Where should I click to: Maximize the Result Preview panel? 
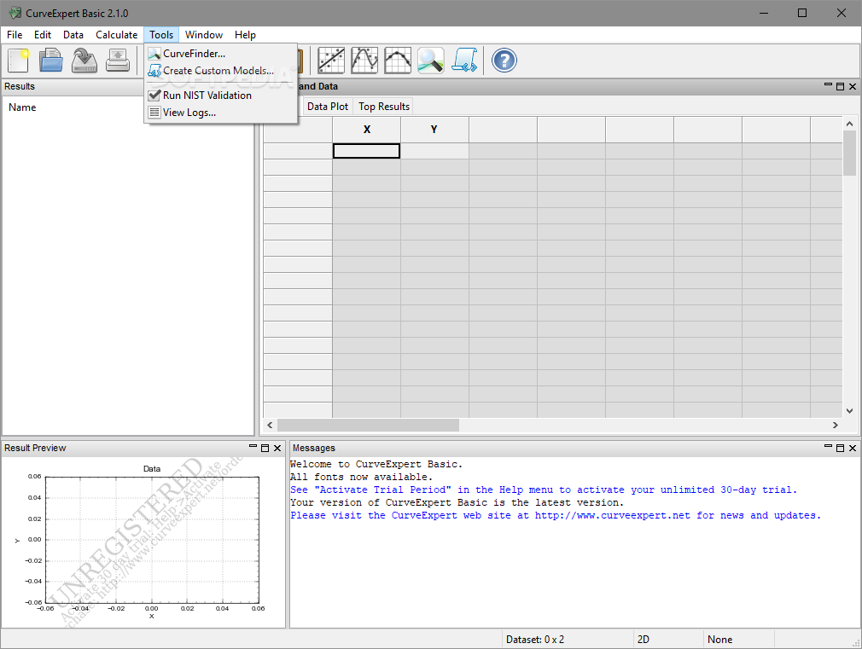[x=265, y=448]
